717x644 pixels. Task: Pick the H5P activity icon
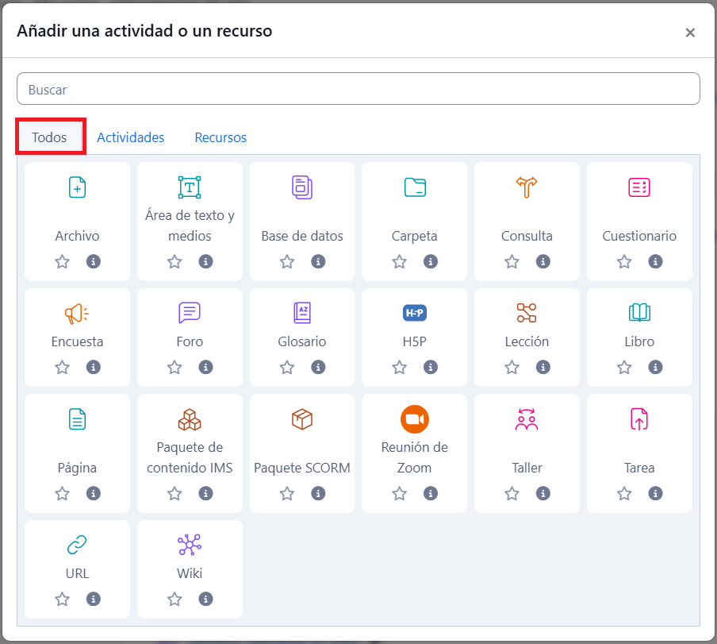(x=414, y=313)
